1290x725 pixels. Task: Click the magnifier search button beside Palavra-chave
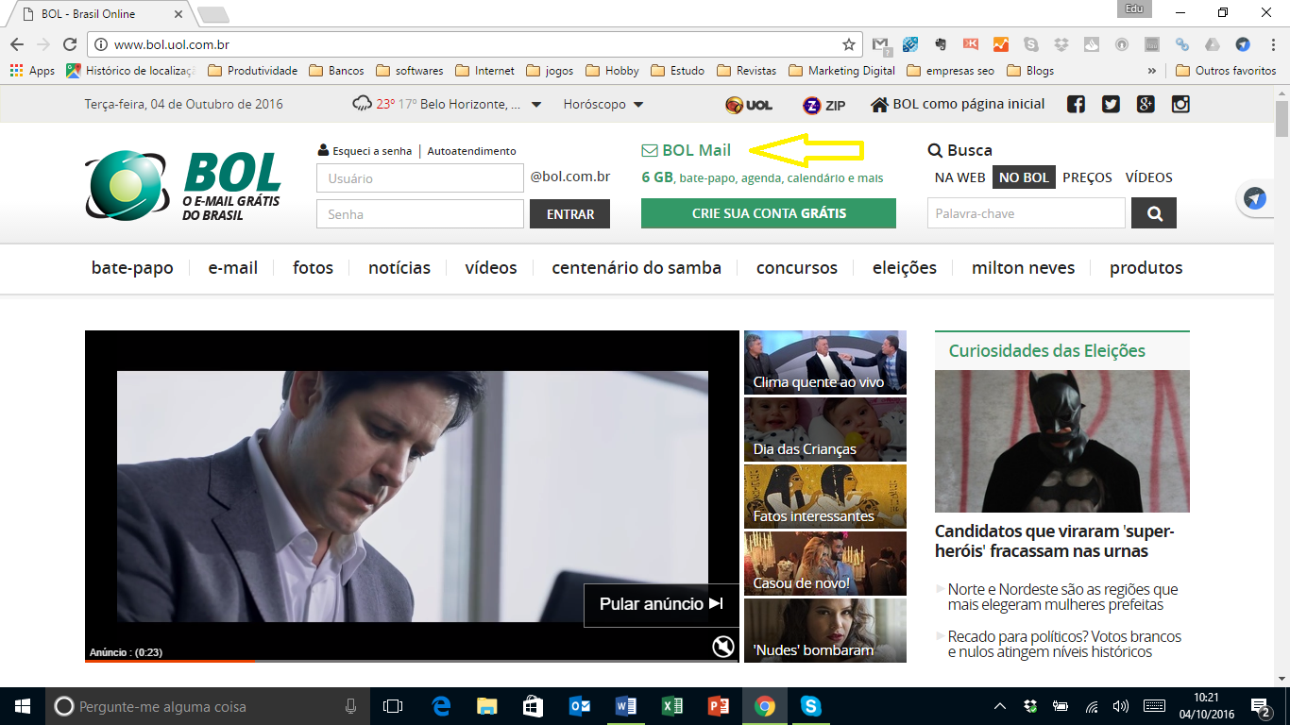[1154, 213]
